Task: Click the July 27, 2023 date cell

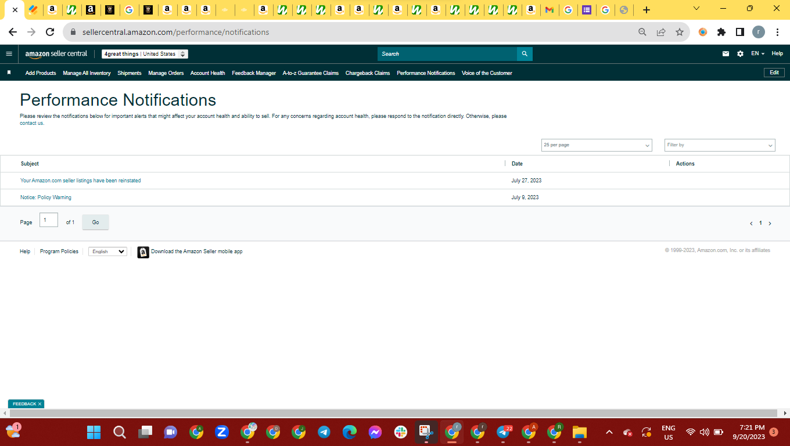Action: (527, 181)
